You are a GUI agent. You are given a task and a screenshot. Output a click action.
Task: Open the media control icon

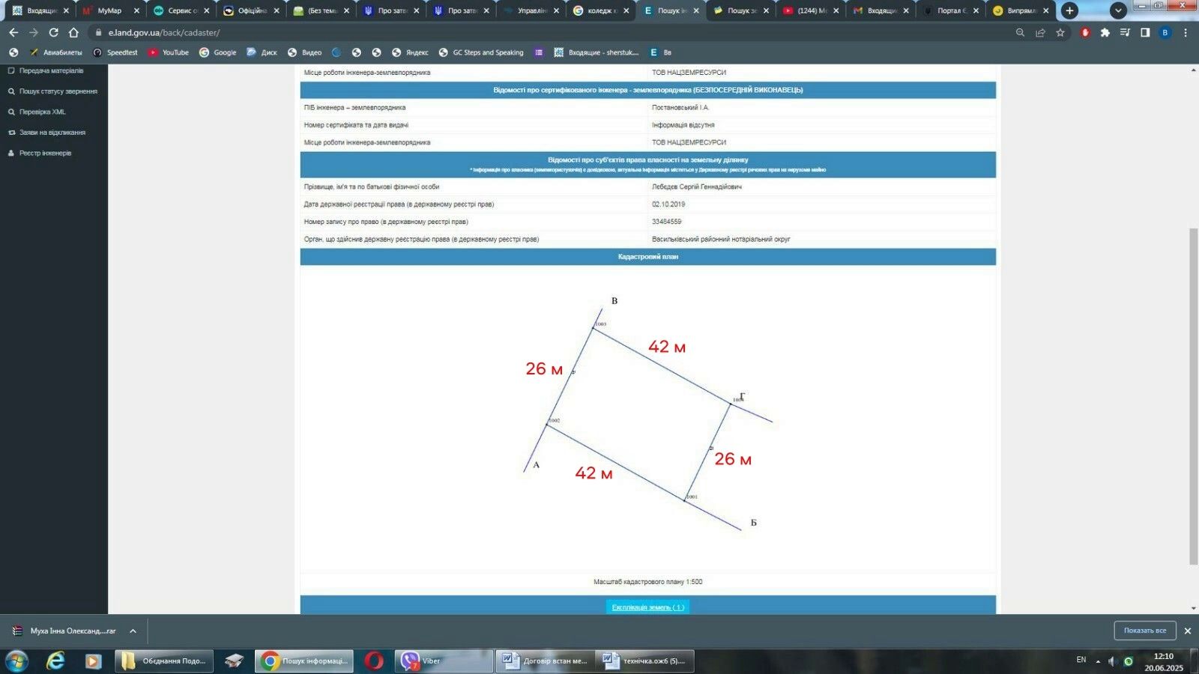point(1125,33)
